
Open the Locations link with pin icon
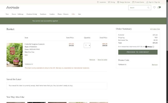point(101,2)
